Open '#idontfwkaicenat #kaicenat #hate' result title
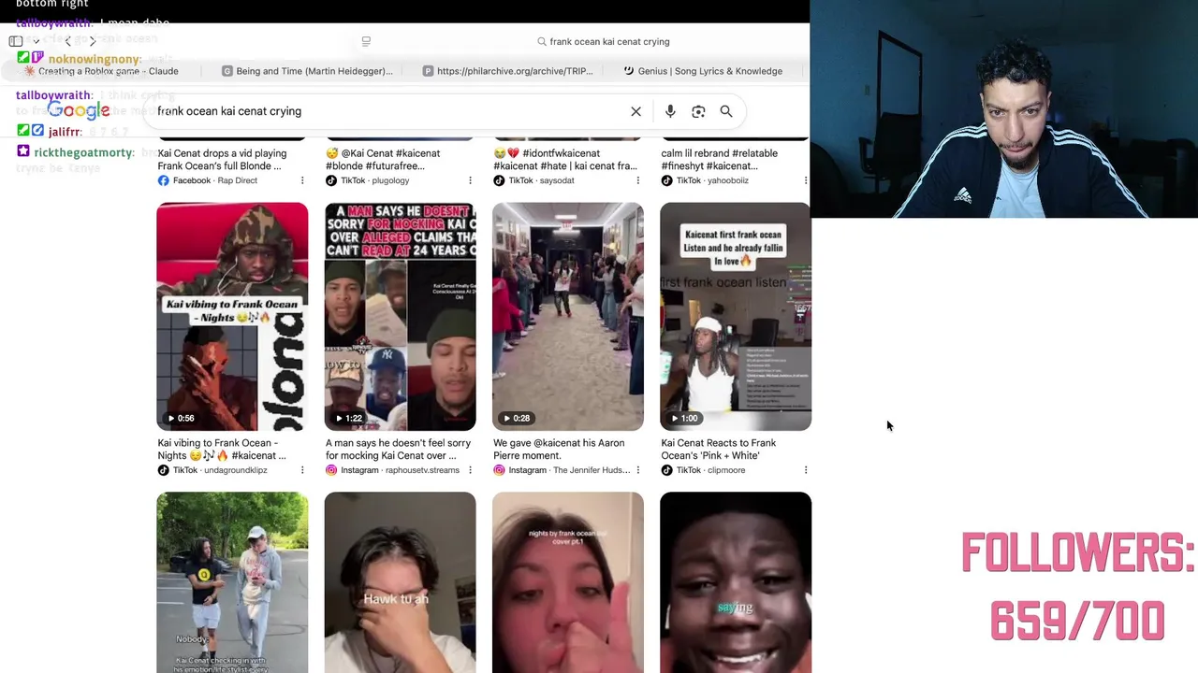This screenshot has width=1198, height=673. click(565, 159)
